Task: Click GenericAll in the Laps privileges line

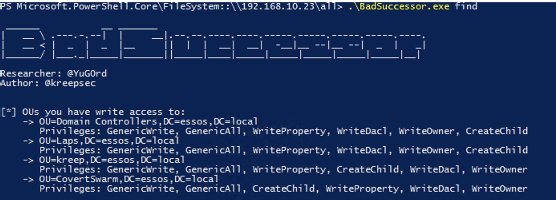Action: click(x=213, y=150)
